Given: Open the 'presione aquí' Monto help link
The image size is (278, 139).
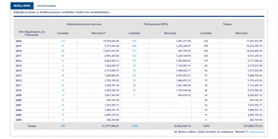Looking at the screenshot, I should pos(257,132).
